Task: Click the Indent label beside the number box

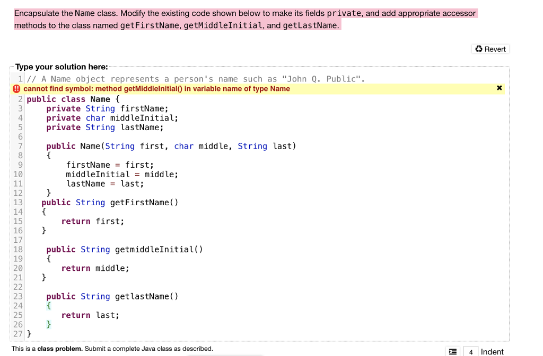Action: 492,351
